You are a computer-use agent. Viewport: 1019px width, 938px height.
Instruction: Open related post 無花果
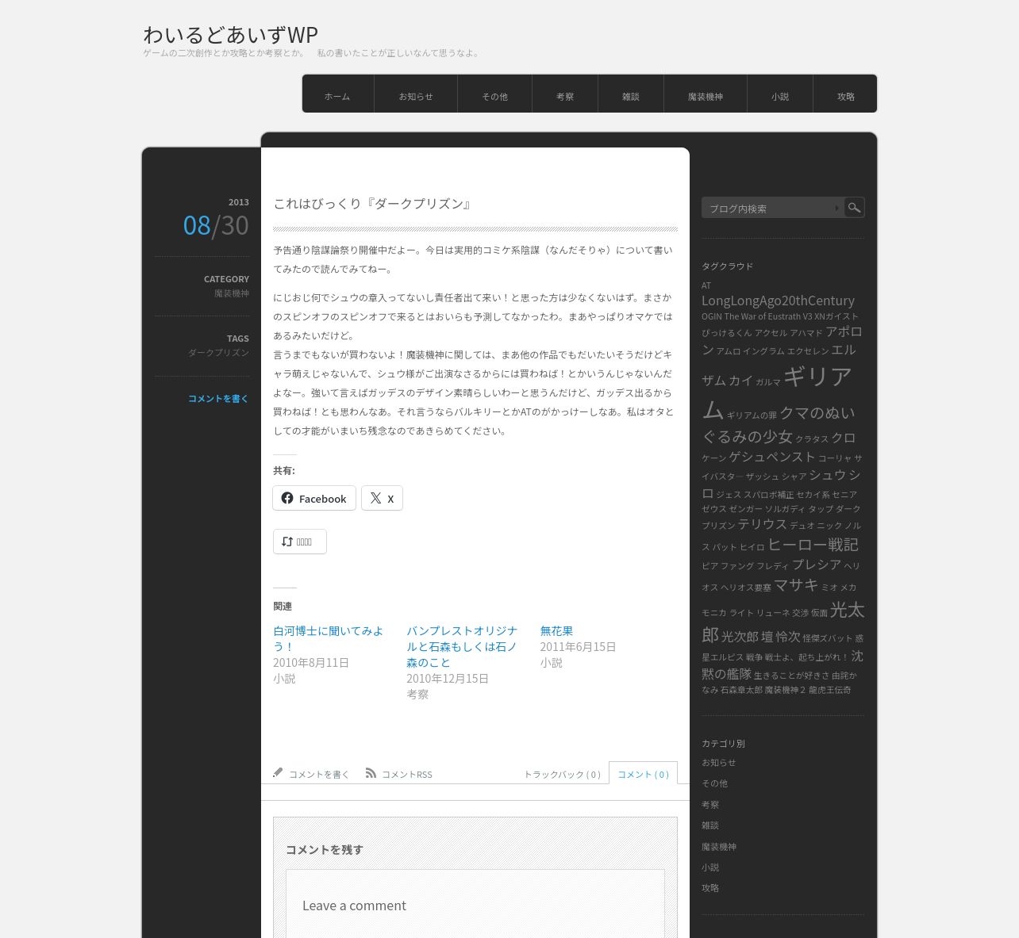[556, 630]
